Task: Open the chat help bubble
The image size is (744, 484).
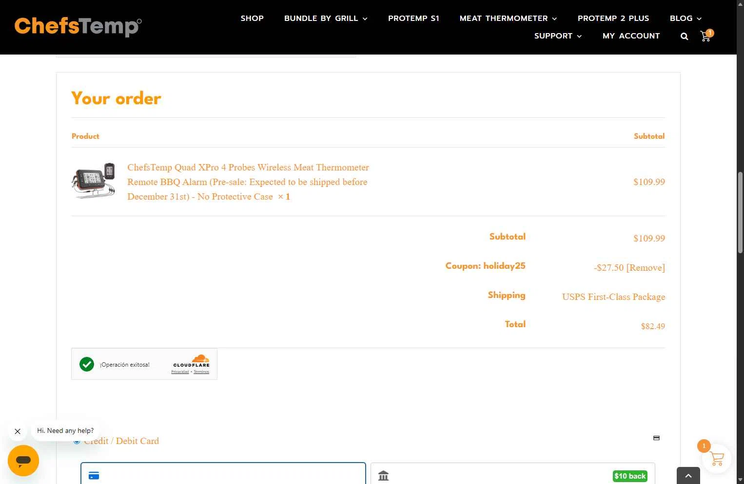Action: coord(23,461)
